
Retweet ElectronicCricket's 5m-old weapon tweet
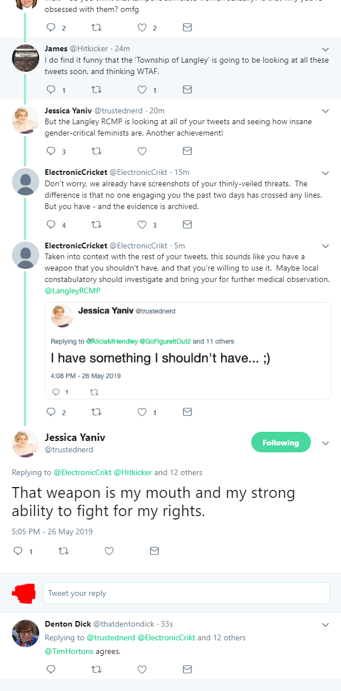[97, 412]
